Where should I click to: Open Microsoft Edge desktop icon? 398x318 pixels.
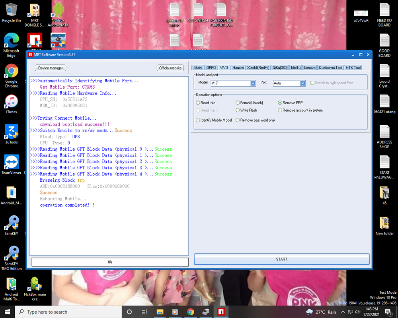tap(11, 45)
